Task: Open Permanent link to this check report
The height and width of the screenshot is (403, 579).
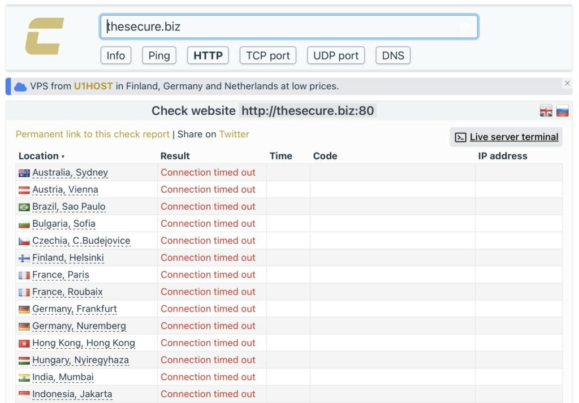Action: point(93,134)
